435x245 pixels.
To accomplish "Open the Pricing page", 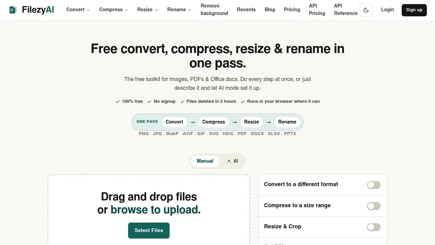I will click(292, 10).
